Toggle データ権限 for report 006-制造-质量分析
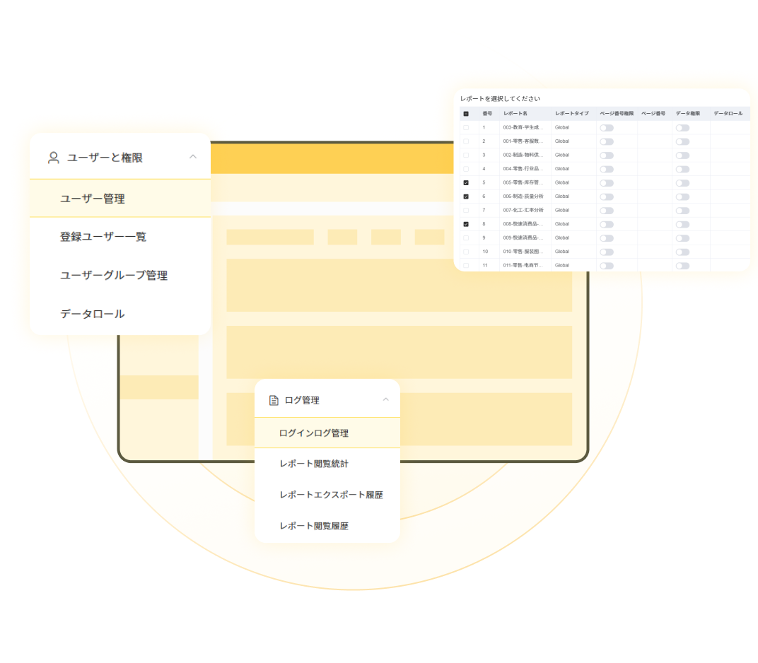The image size is (758, 663). [682, 196]
